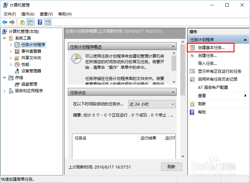Screen dimensions: 250x183
Task: Click the 创建任务... action link
Action: pos(207,56)
